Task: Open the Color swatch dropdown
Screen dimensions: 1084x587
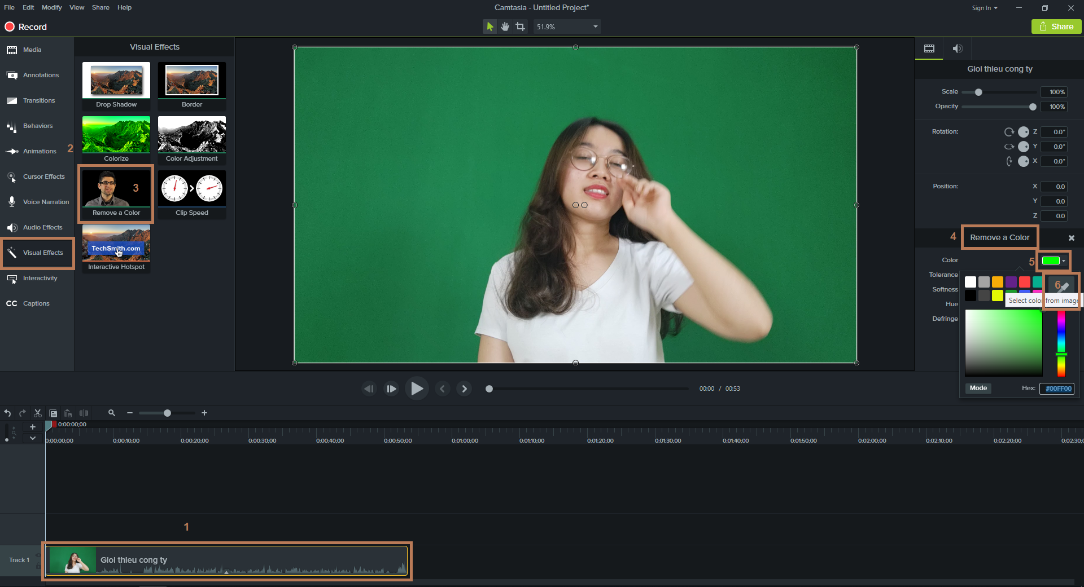Action: pos(1054,261)
